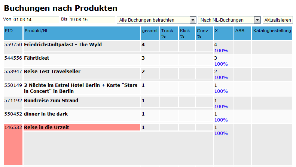The width and height of the screenshot is (296, 167).
Task: Select the 'Fährticket' product entry
Action: click(36, 58)
